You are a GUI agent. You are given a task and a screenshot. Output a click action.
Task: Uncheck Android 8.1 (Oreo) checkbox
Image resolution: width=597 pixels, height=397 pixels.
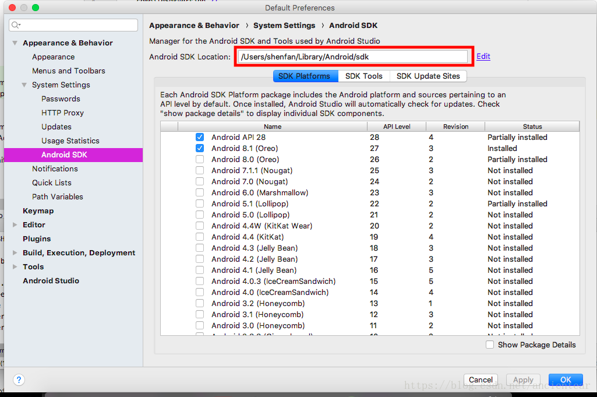tap(200, 148)
